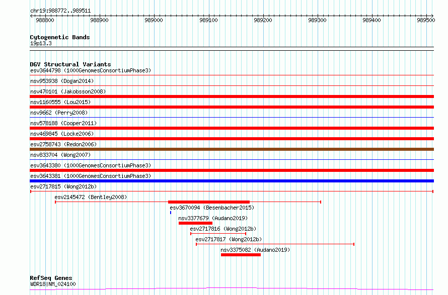Click the thin blue line for nsv9662

coord(232,117)
